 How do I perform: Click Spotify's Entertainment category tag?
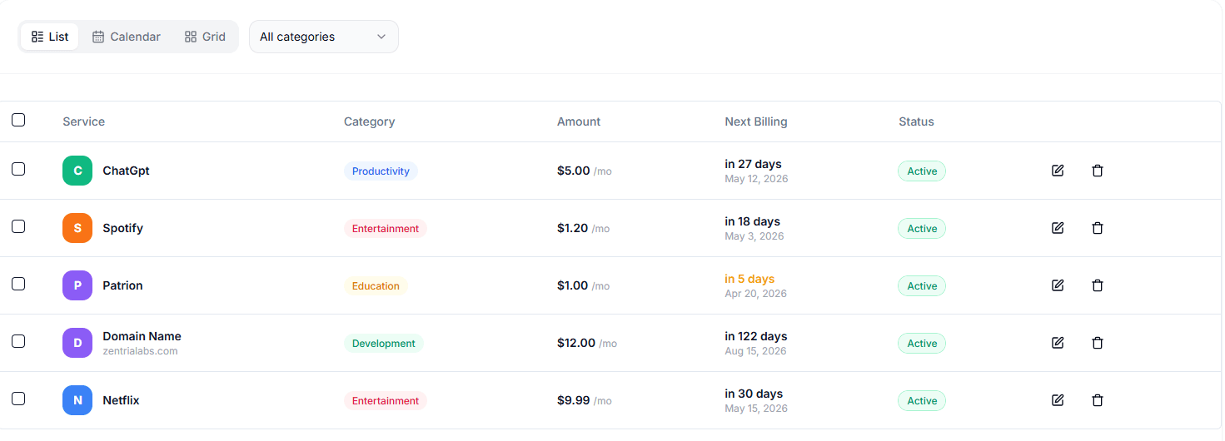pyautogui.click(x=386, y=229)
